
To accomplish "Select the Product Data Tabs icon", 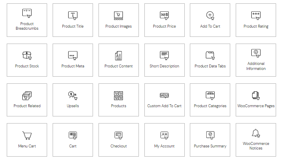I will 210,55.
